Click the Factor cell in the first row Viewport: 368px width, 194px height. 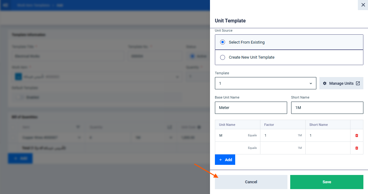point(283,135)
